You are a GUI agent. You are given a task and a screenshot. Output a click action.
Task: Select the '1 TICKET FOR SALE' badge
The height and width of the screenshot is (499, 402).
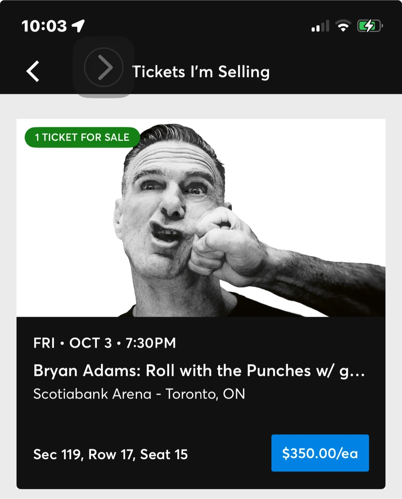point(82,137)
